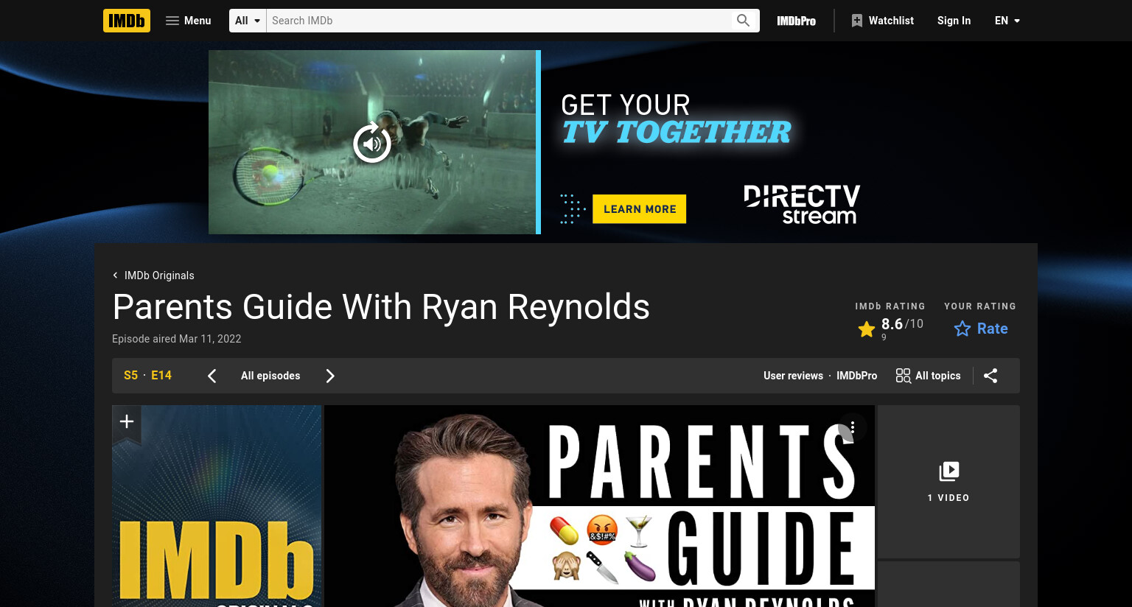Go to previous episode arrow

coord(212,376)
